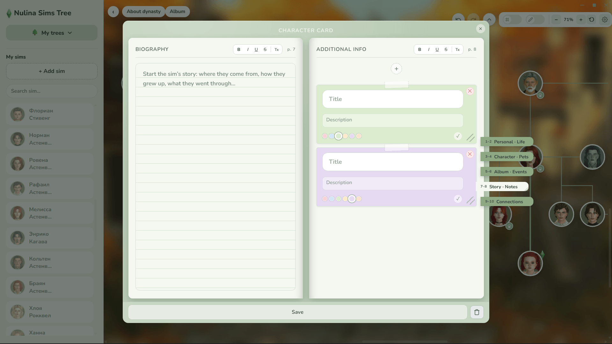Delete the purple note card

[x=470, y=154]
